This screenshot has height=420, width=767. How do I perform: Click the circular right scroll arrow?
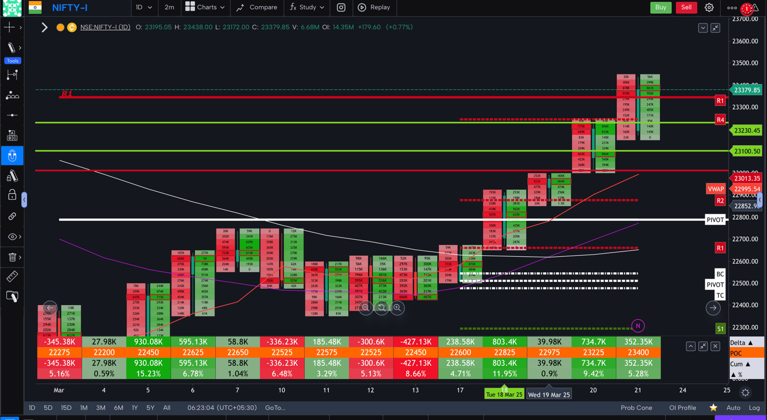(x=713, y=307)
